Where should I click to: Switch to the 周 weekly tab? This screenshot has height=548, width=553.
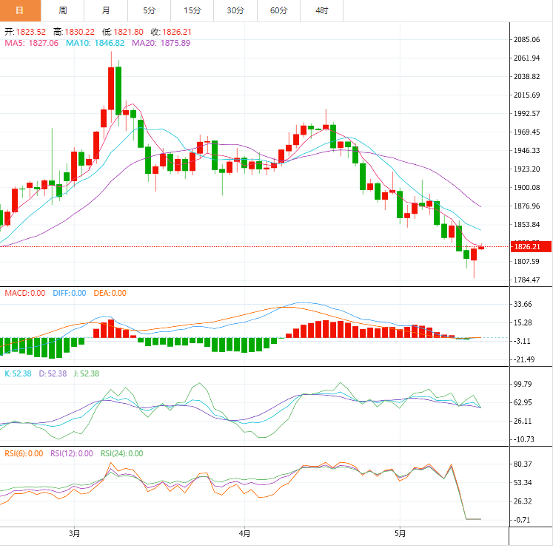click(63, 10)
